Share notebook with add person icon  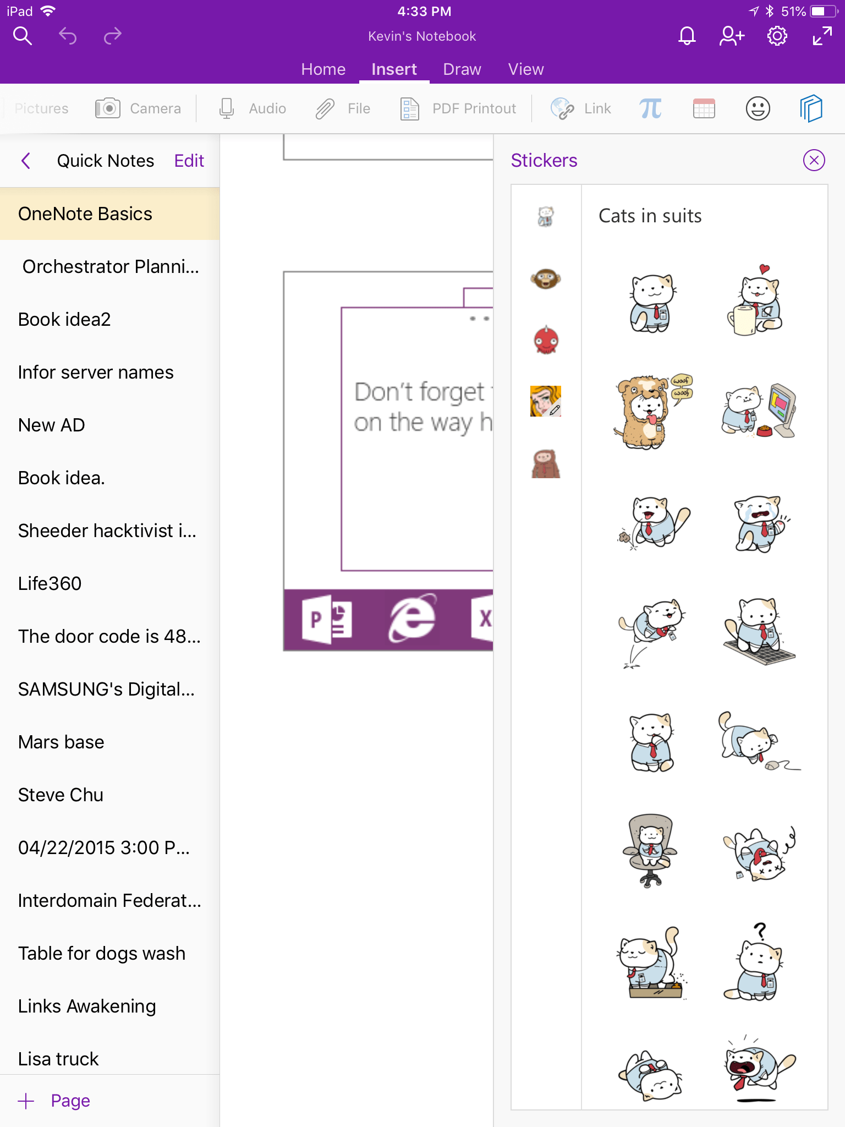732,36
